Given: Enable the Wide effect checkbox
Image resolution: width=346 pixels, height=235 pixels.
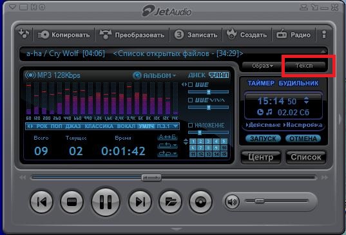Looking at the screenshot, I should (x=191, y=84).
